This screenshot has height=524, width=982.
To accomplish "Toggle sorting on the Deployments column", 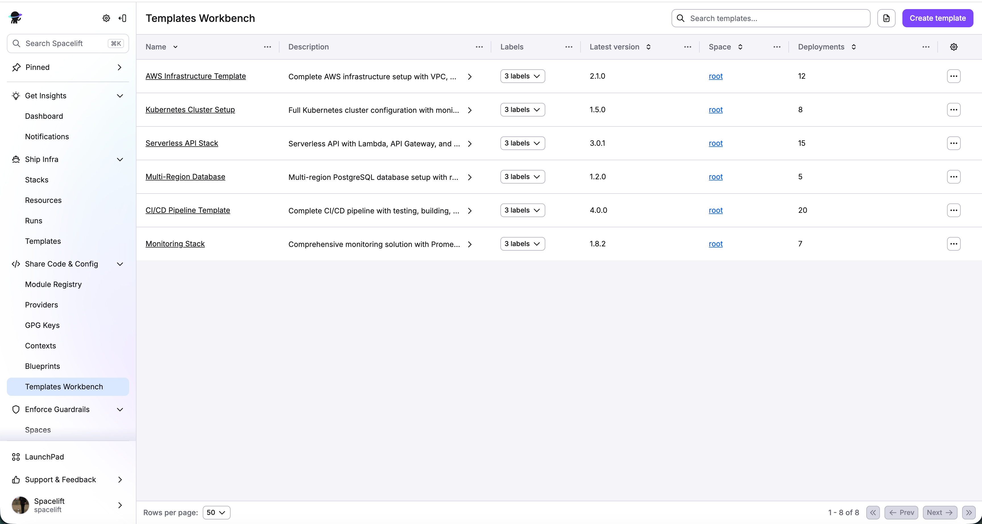I will (853, 47).
